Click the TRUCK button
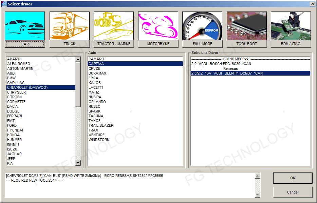The width and height of the screenshot is (317, 203). 69,44
